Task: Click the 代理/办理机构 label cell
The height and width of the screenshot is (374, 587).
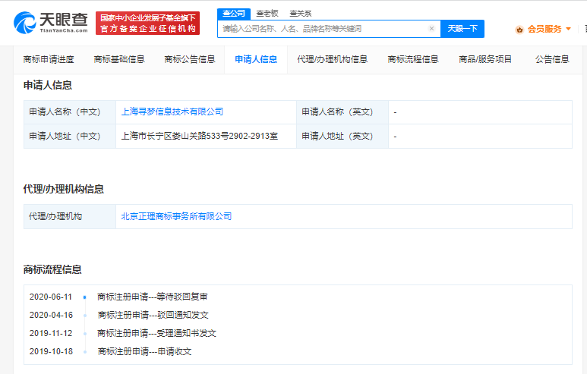Action: click(70, 216)
